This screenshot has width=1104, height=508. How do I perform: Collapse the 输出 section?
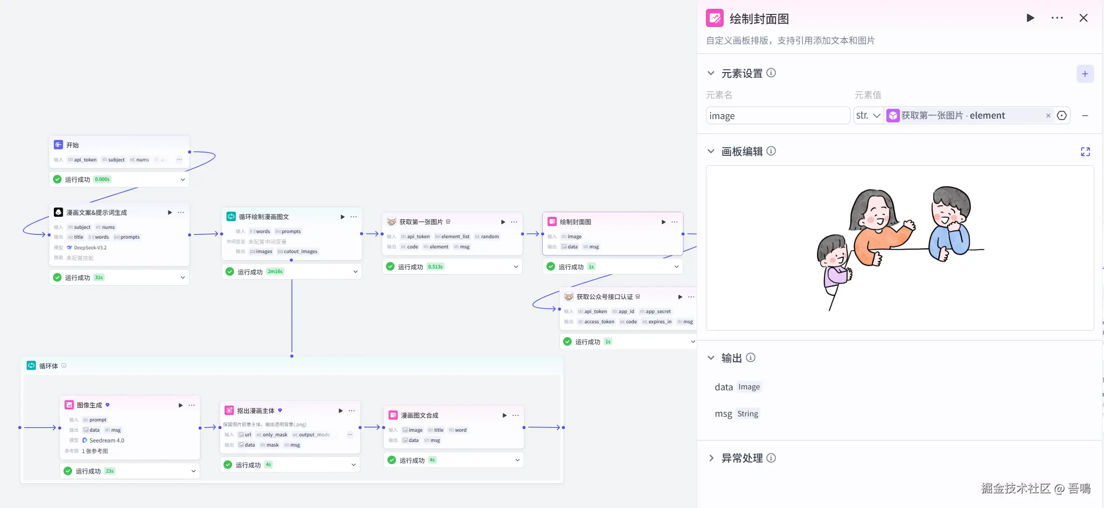click(711, 358)
